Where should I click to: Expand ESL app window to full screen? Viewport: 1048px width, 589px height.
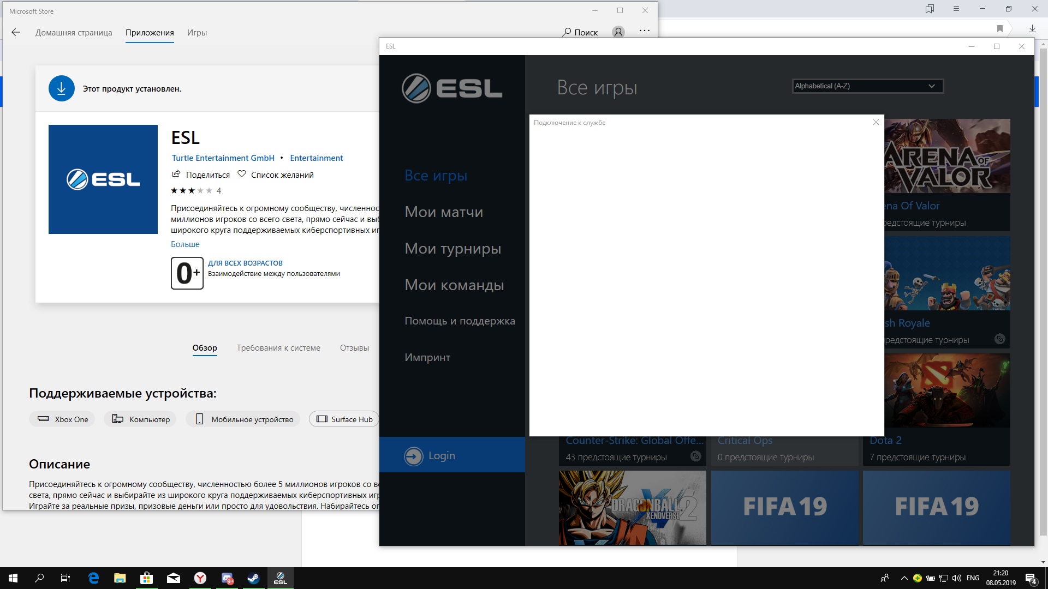(997, 45)
